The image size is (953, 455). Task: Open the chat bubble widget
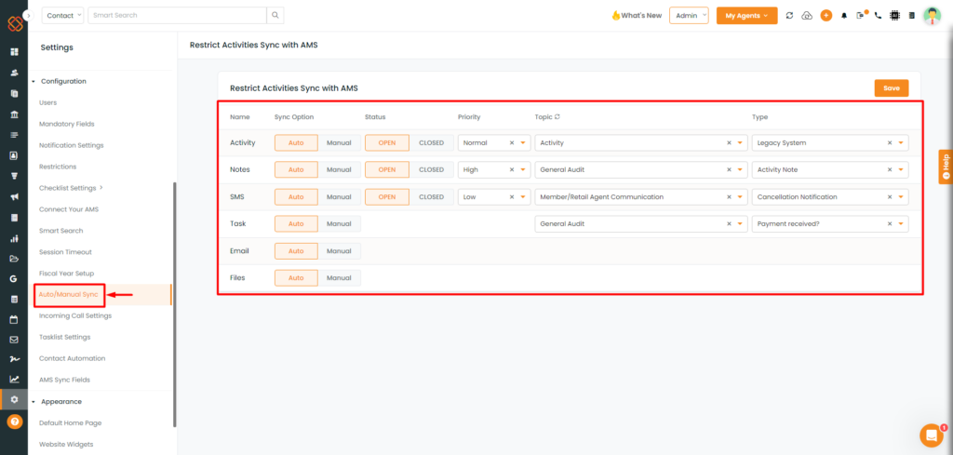coord(931,435)
